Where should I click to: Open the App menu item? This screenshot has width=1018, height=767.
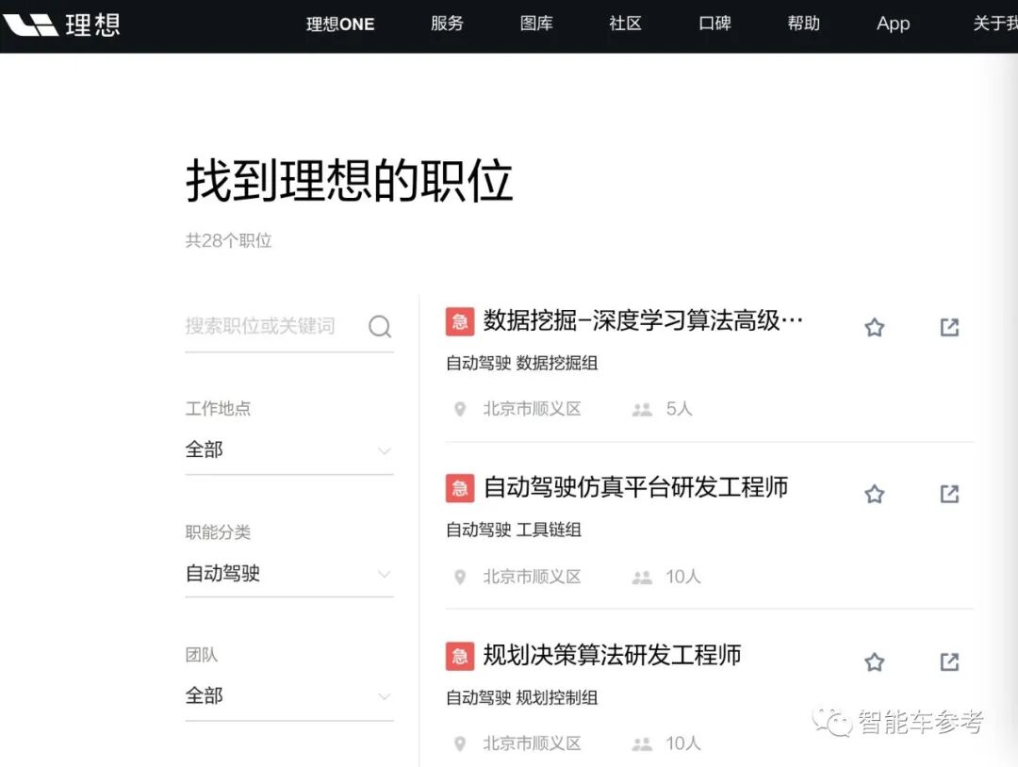pyautogui.click(x=894, y=24)
